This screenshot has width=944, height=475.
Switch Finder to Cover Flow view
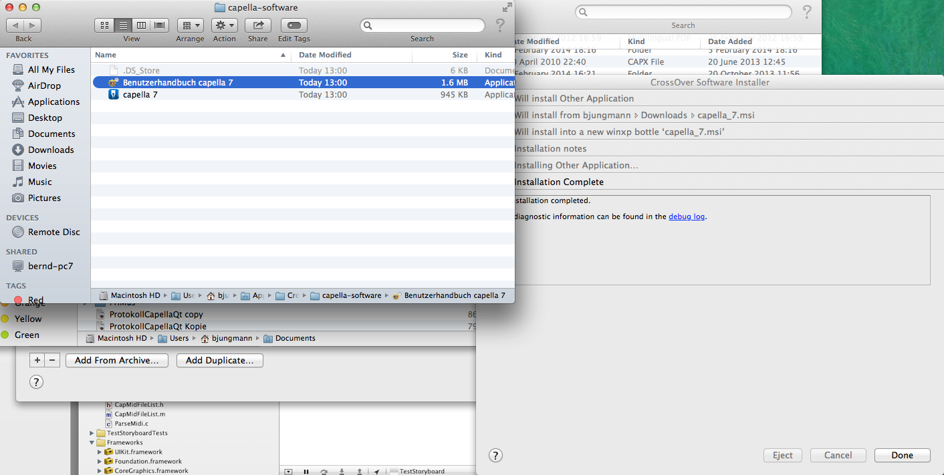coord(159,25)
